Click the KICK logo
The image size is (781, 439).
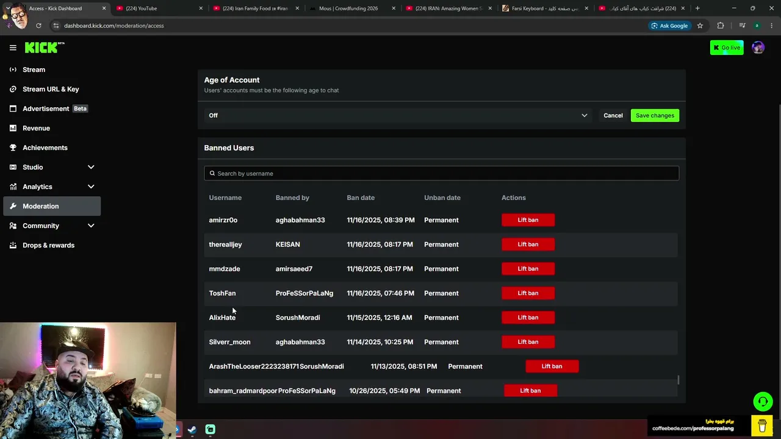point(44,48)
